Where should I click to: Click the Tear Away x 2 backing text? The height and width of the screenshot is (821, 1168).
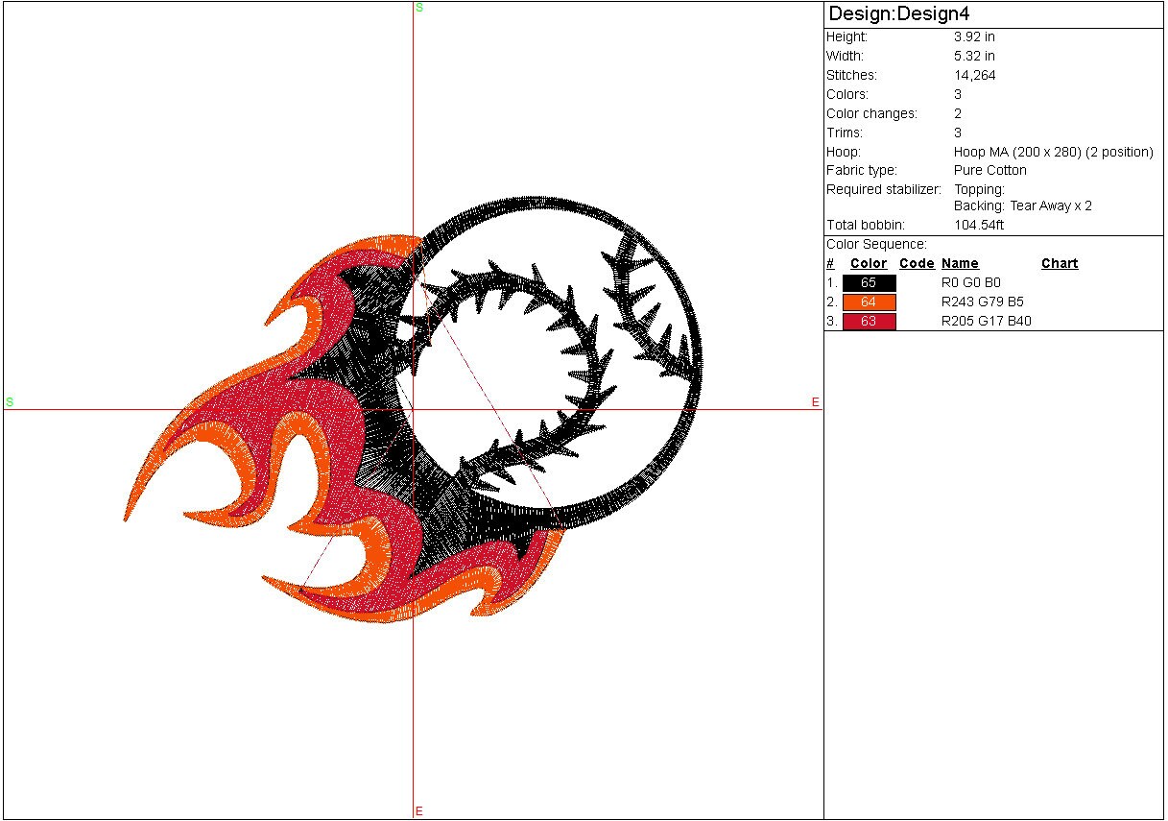(1051, 205)
